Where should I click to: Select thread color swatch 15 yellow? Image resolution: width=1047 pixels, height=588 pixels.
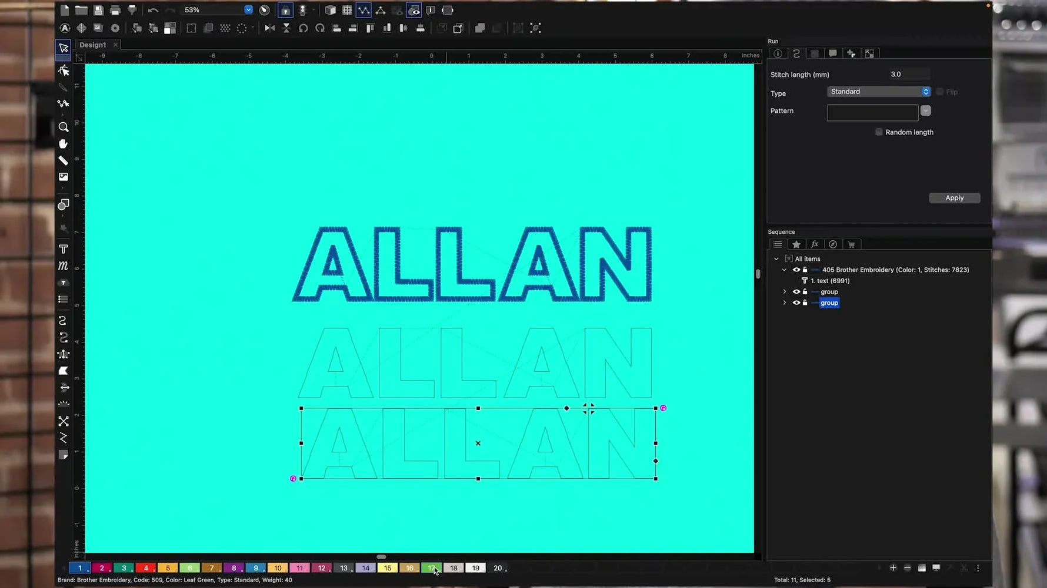[388, 568]
